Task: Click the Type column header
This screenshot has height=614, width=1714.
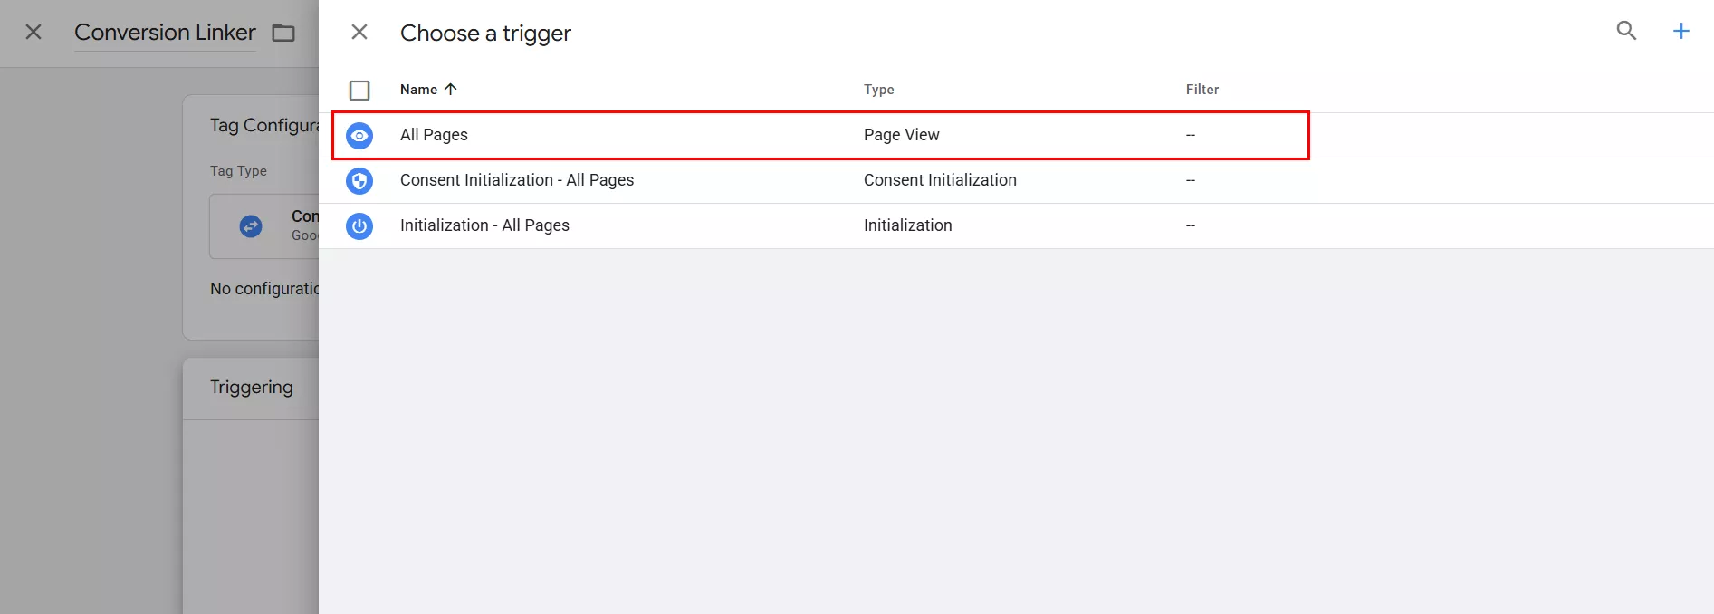Action: pos(878,90)
